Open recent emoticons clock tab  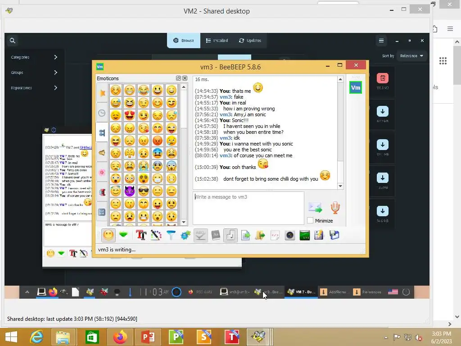pos(102,113)
